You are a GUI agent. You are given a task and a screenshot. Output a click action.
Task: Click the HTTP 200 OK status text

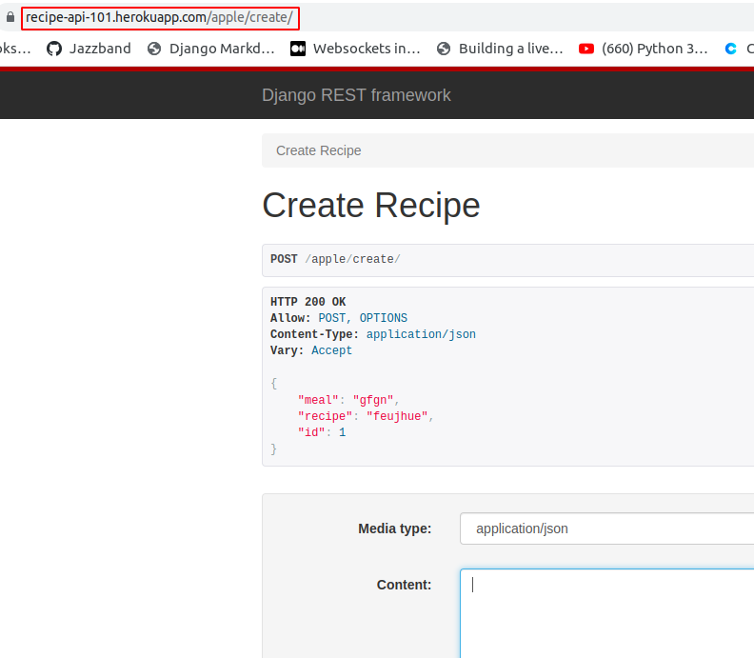pos(308,302)
